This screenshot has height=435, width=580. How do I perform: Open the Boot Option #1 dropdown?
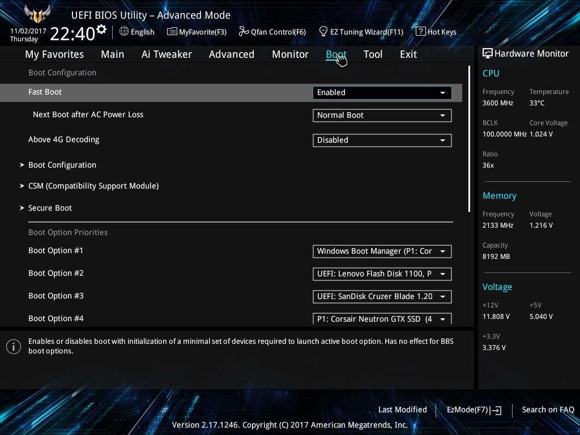point(382,251)
